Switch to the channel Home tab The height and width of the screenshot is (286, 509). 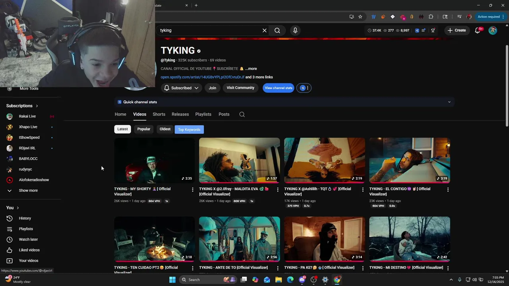[120, 114]
